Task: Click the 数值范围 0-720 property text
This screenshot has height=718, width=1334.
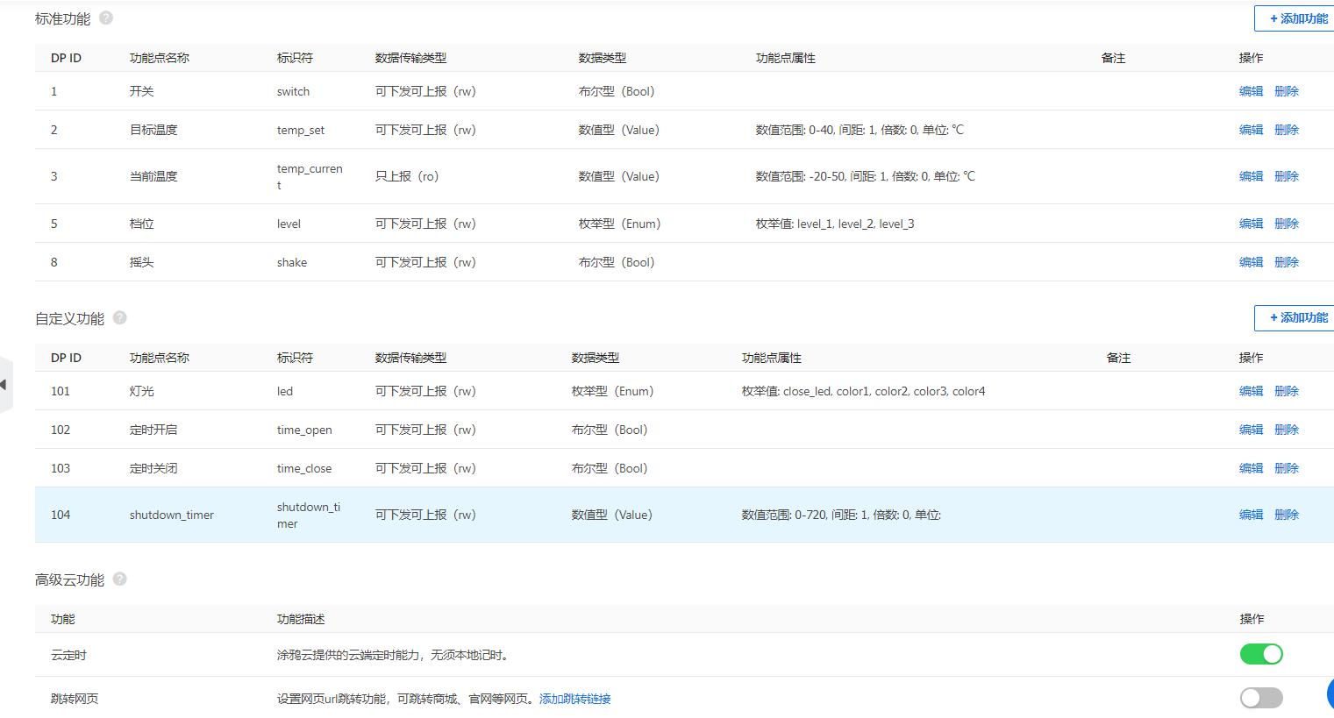Action: point(841,515)
